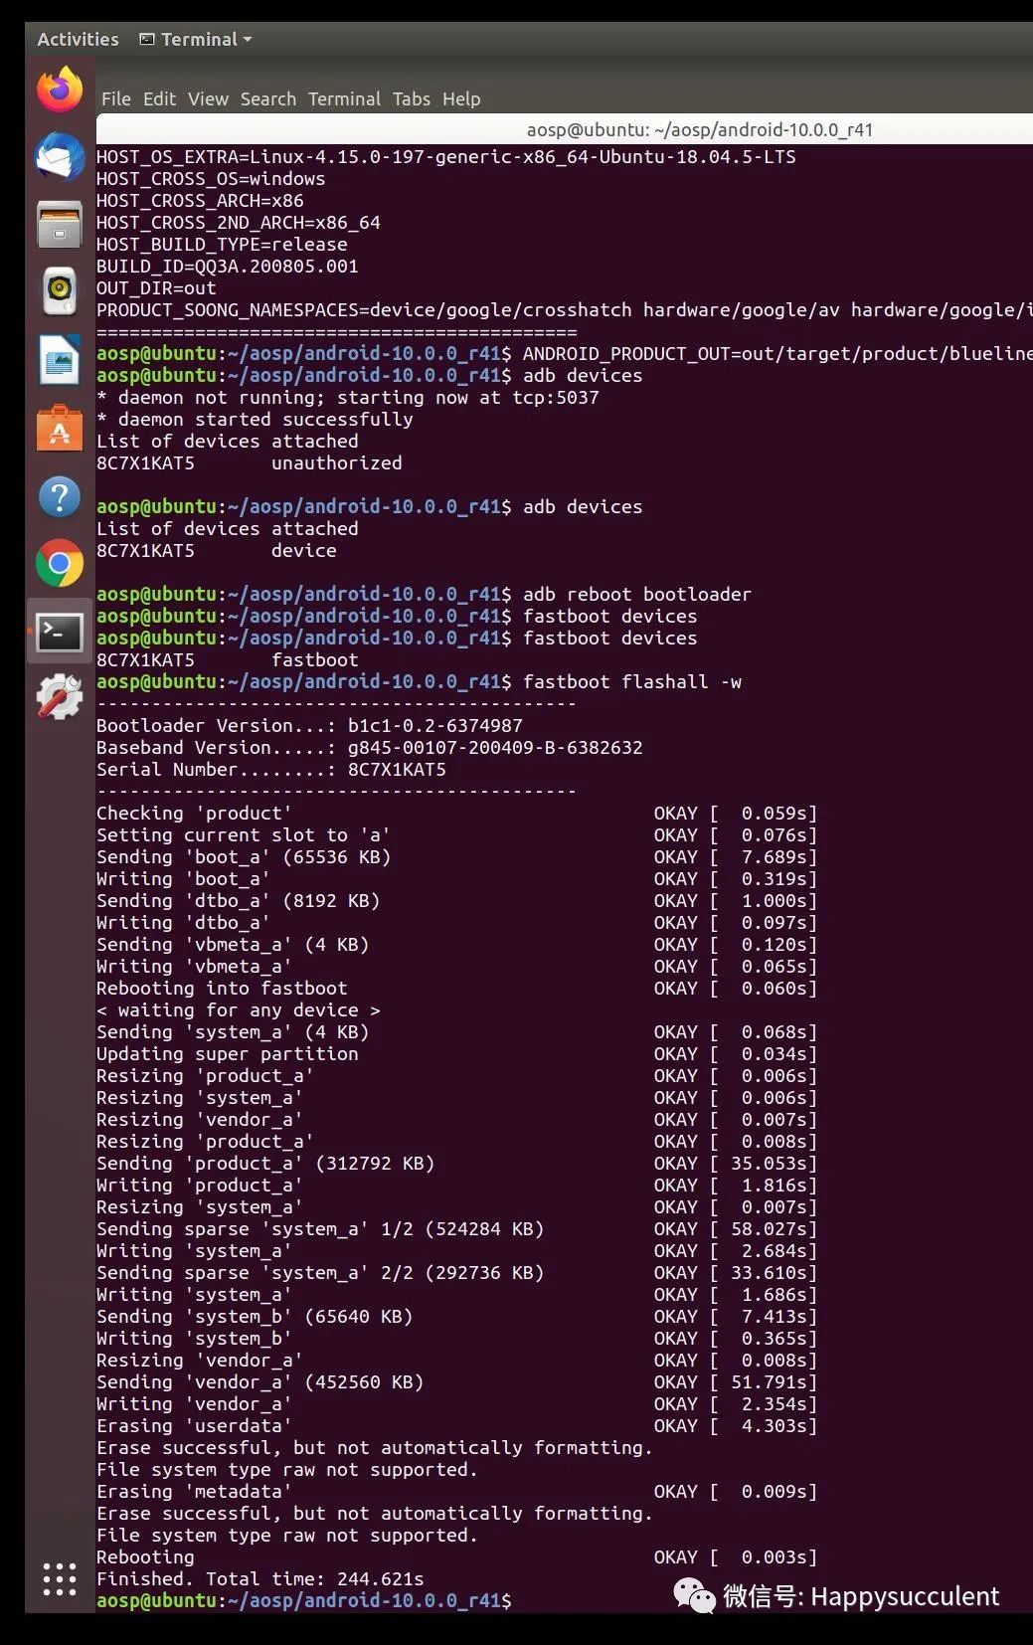Viewport: 1033px width, 1645px height.
Task: Click the 'BUILD_ID=QQ3A.200805.001' line
Action: point(228,267)
